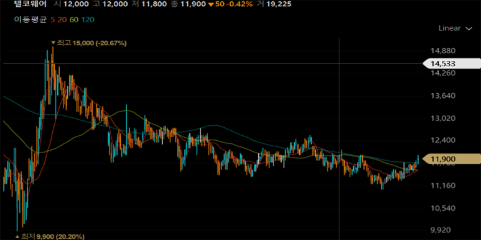
Task: Click the low price 저 11,800
Action: point(149,4)
